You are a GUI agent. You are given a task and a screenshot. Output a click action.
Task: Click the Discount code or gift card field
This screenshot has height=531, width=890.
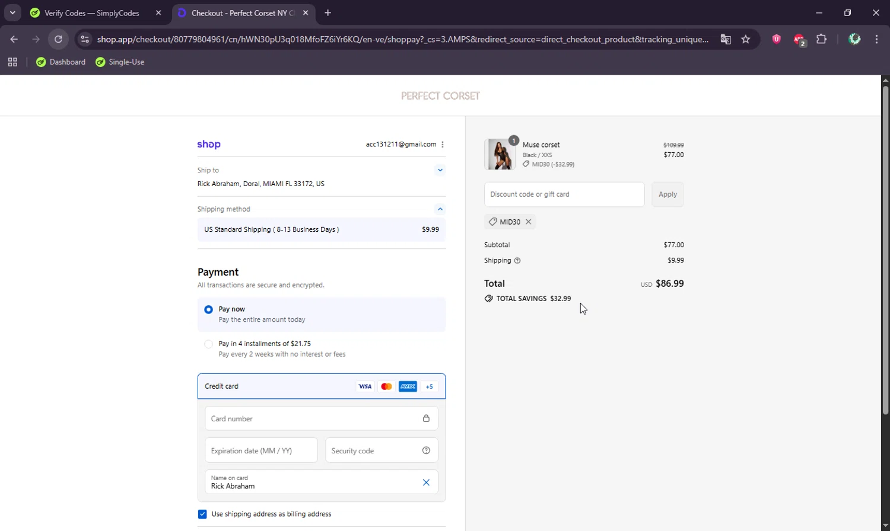(x=564, y=194)
